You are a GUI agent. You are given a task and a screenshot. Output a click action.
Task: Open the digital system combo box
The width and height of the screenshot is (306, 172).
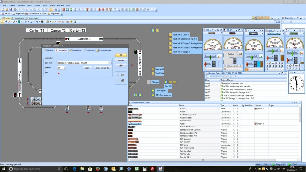pos(84,63)
